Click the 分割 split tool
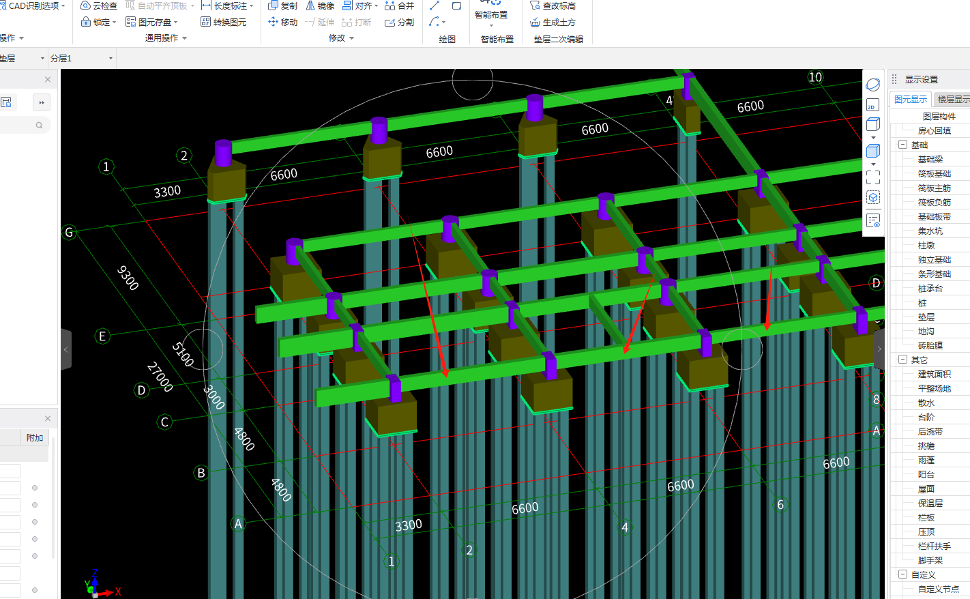Image resolution: width=970 pixels, height=599 pixels. pos(399,22)
